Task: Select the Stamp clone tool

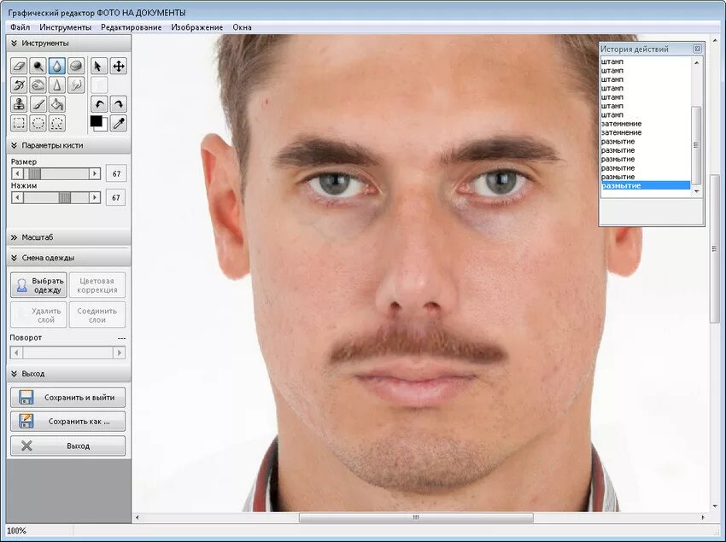Action: click(19, 104)
